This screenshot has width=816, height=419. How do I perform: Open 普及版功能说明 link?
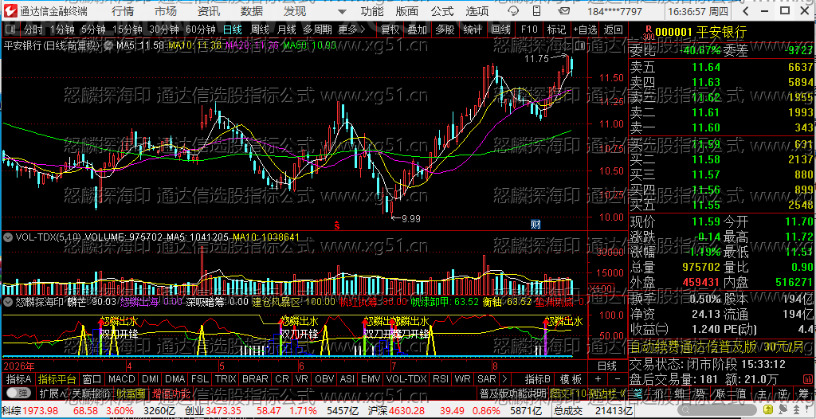(x=512, y=393)
